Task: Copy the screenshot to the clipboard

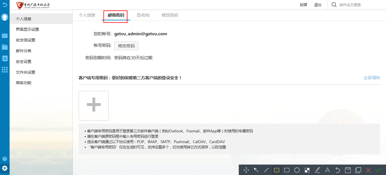Action: (358, 170)
